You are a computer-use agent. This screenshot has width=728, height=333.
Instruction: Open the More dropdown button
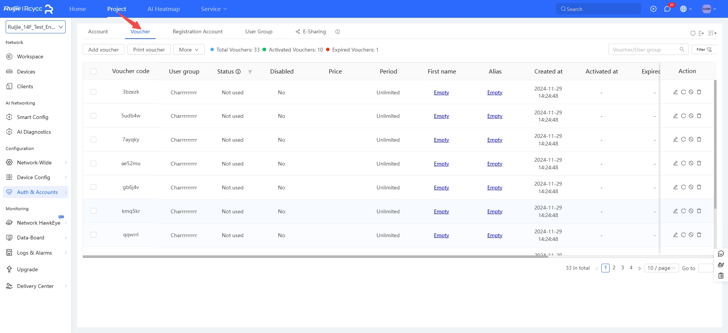pyautogui.click(x=188, y=50)
